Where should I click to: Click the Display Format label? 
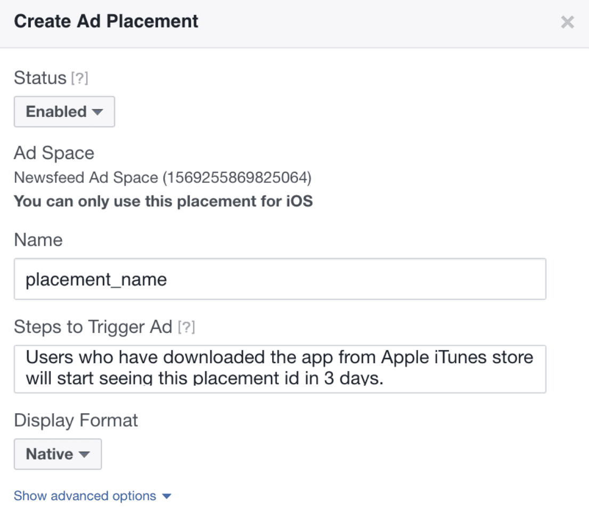pyautogui.click(x=76, y=421)
